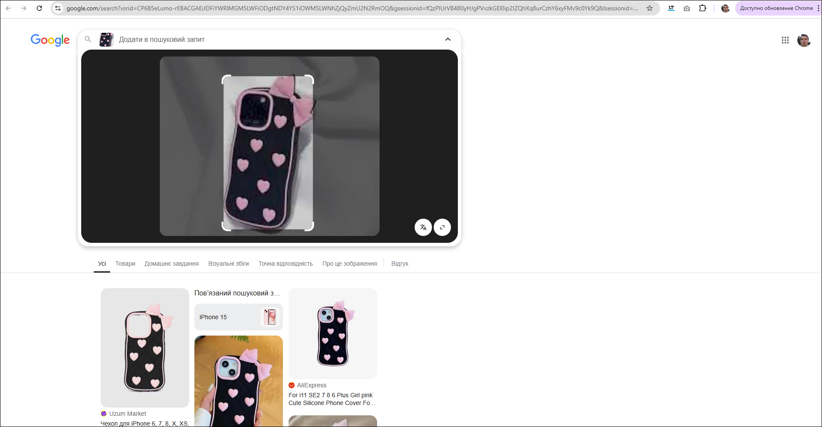Select the Точна відповідність tab
This screenshot has height=427, width=822.
click(286, 264)
